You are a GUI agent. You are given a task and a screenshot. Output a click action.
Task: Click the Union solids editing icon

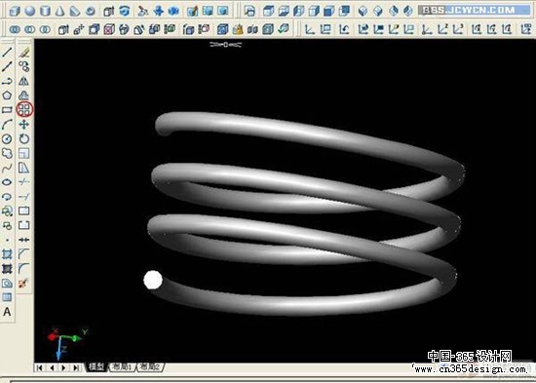point(15,30)
